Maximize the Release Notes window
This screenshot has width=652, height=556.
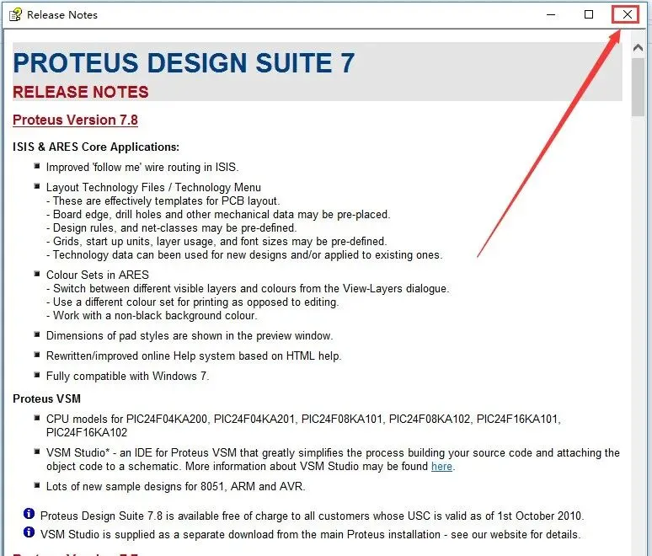(x=588, y=14)
